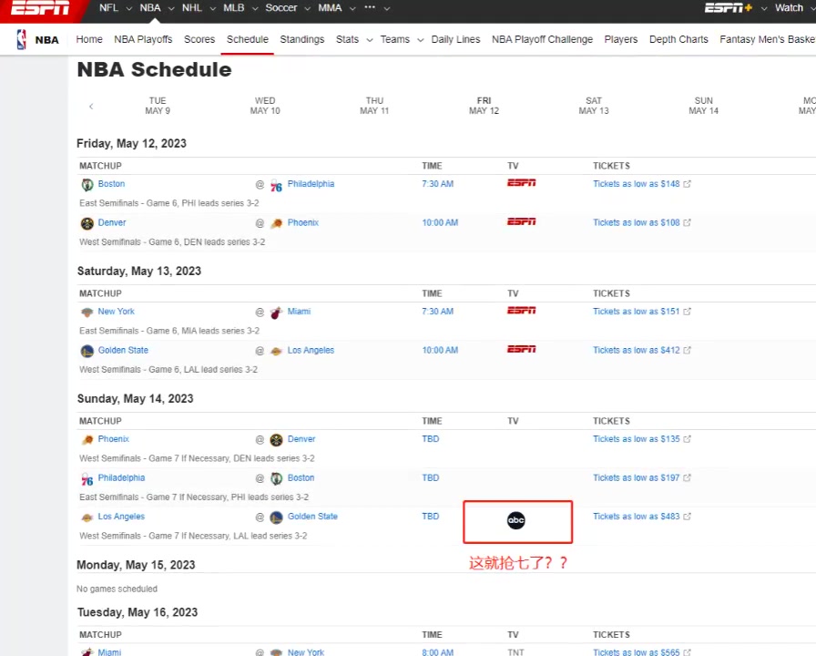Open Tickets as low as $135 link

(636, 439)
